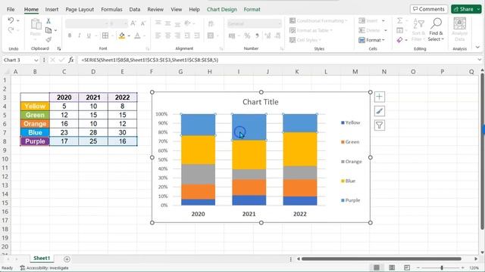Click the zoom slider handle
Image resolution: width=485 pixels, height=272 pixels.
442,267
